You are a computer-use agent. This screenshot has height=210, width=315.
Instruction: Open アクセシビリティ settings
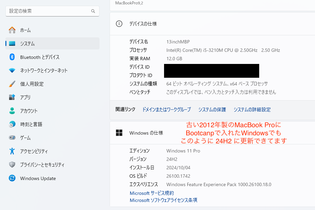52,151
